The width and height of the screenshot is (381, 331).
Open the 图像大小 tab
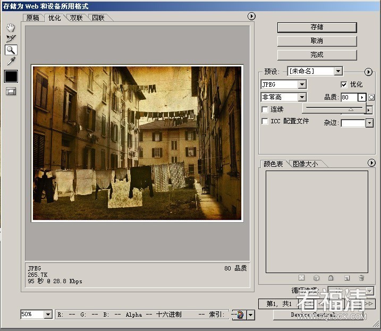[x=305, y=164]
